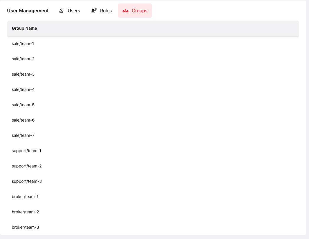This screenshot has height=239, width=309.
Task: Select the sale/team-2 row
Action: pos(153,59)
